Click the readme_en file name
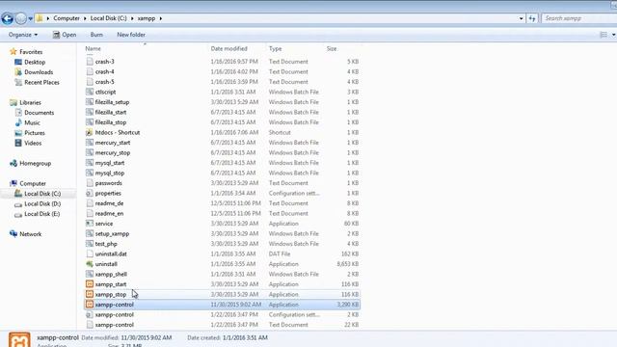Viewport: 617px width, 347px height. 109,214
